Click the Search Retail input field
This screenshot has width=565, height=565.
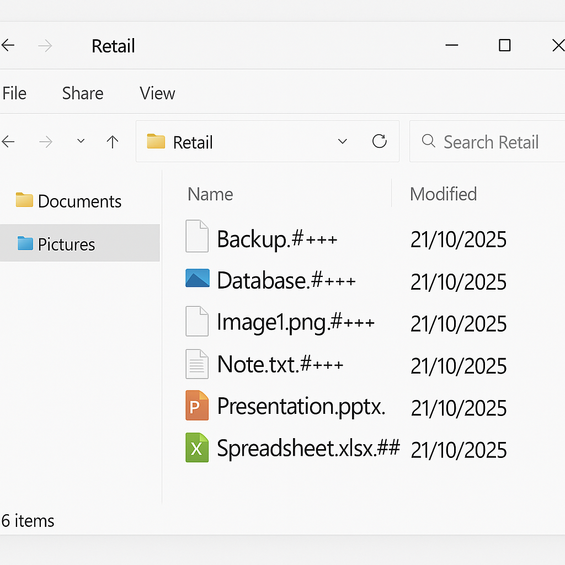pos(491,142)
